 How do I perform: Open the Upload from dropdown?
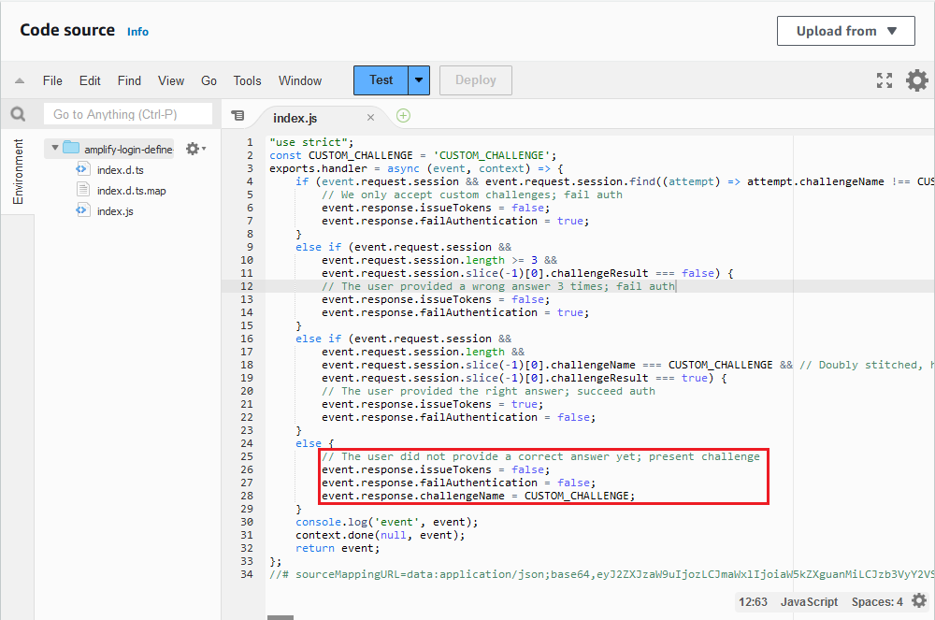845,31
